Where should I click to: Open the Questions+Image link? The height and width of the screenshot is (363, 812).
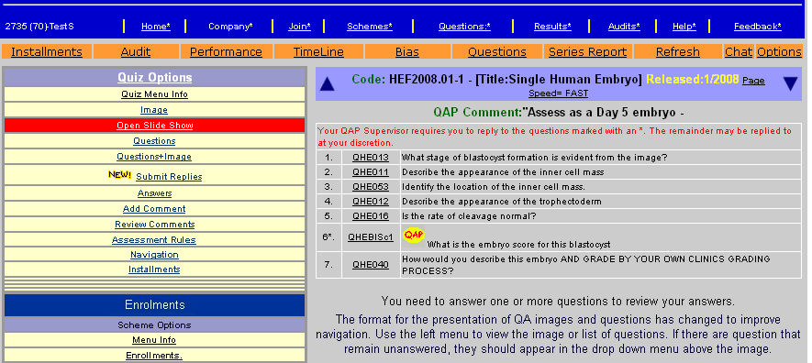point(154,156)
